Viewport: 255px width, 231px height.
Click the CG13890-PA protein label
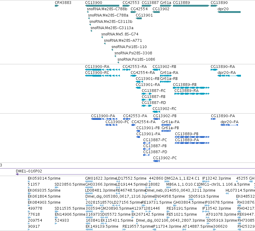pos(223,116)
